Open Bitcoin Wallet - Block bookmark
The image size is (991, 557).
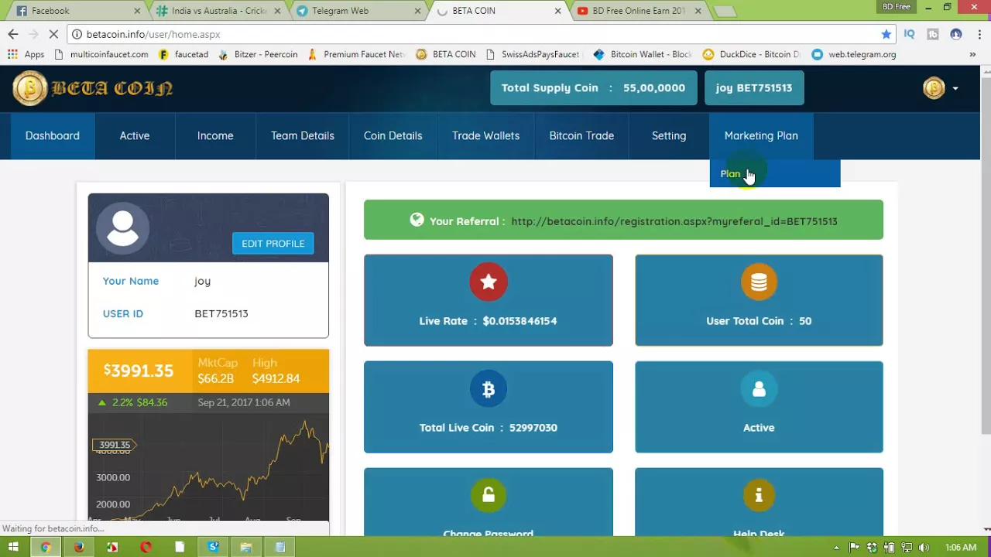(x=643, y=54)
